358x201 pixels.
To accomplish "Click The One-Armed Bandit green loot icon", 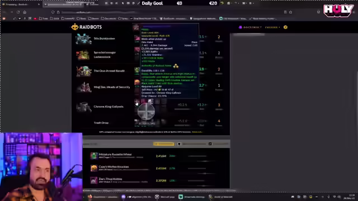I will point(137,70).
